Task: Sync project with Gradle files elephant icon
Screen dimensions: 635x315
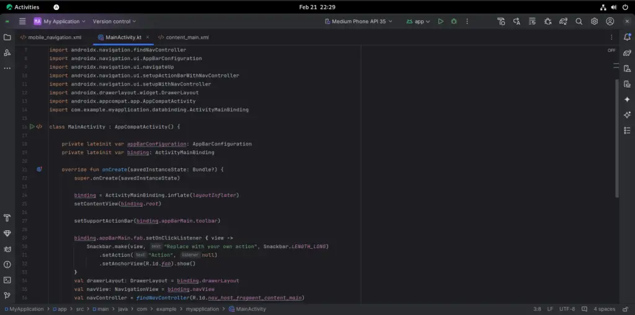Action: click(563, 22)
